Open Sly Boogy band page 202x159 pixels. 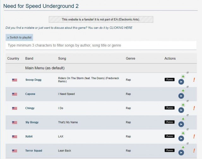point(32,122)
